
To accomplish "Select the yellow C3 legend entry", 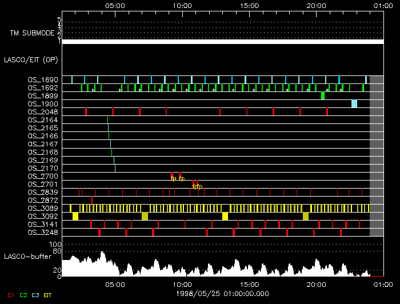I will pyautogui.click(x=36, y=295).
